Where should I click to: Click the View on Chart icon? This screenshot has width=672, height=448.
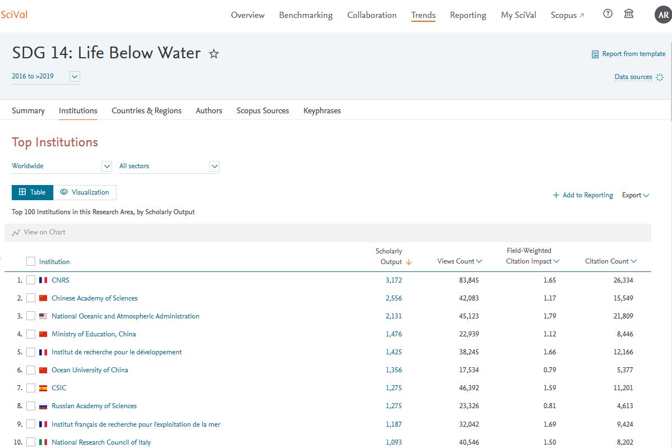(x=16, y=232)
